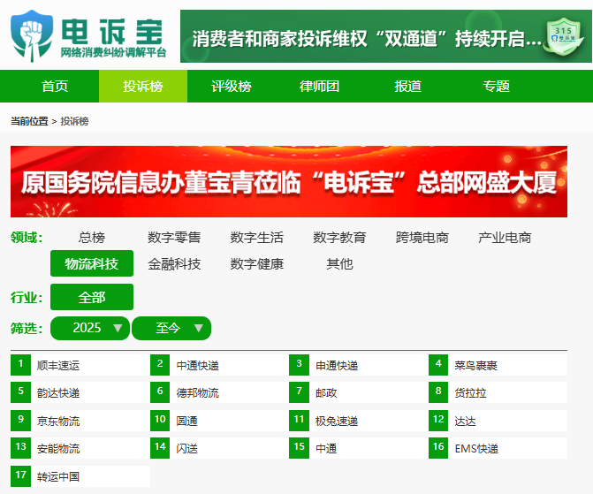This screenshot has width=593, height=494.
Task: Open 转运中国 in the ranking list
Action: point(58,476)
